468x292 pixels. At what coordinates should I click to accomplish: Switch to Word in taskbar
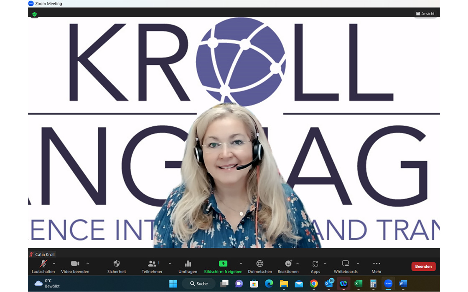pyautogui.click(x=403, y=284)
